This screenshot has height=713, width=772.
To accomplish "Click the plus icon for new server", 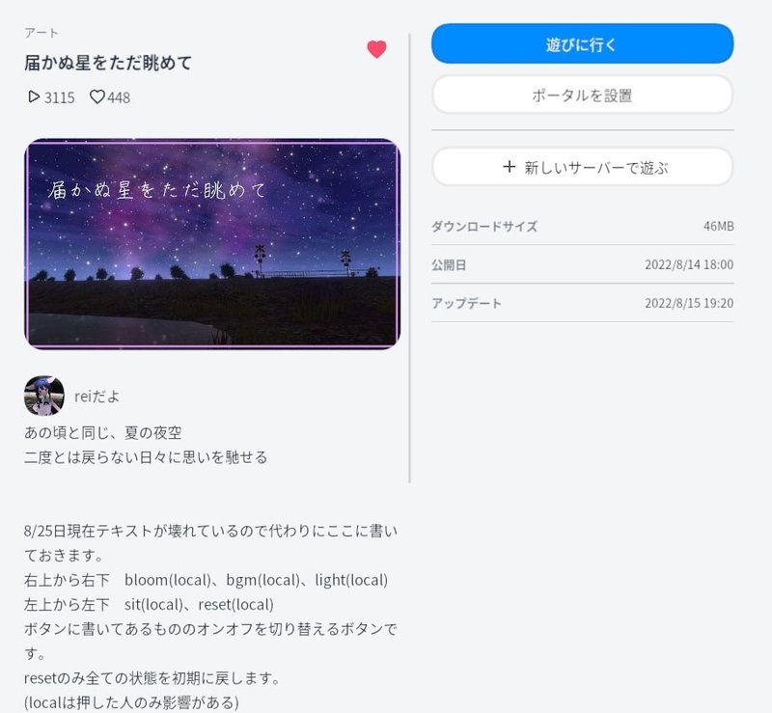I will (x=510, y=167).
